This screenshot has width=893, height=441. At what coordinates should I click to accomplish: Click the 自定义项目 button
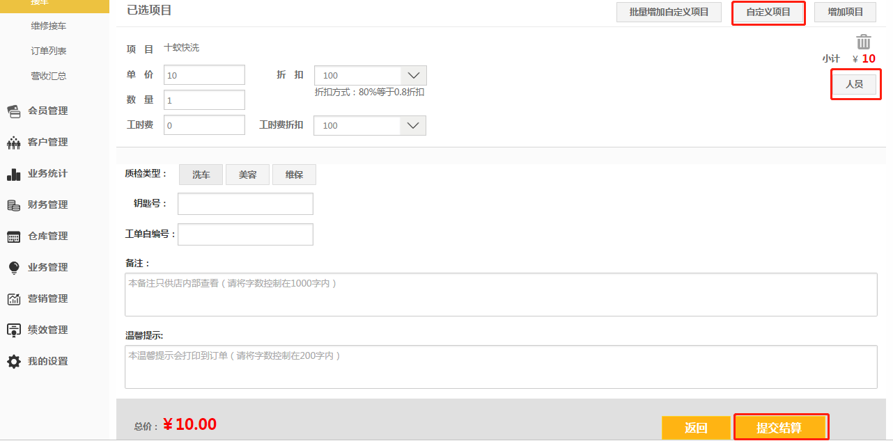(768, 13)
